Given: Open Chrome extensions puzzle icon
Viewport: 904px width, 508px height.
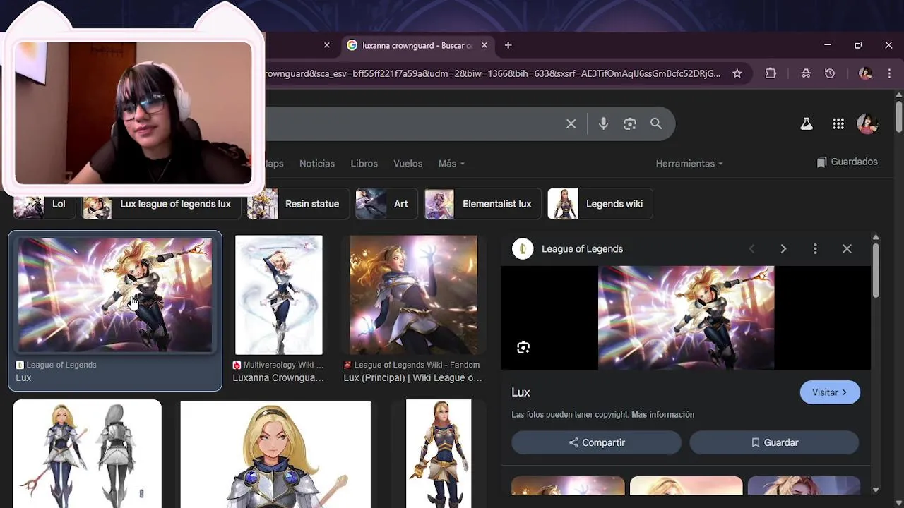Looking at the screenshot, I should (771, 73).
